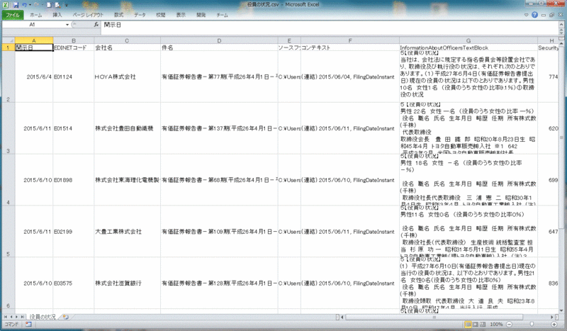Click the 100% zoom level button
Screen dimensions: 567x331
click(497, 325)
